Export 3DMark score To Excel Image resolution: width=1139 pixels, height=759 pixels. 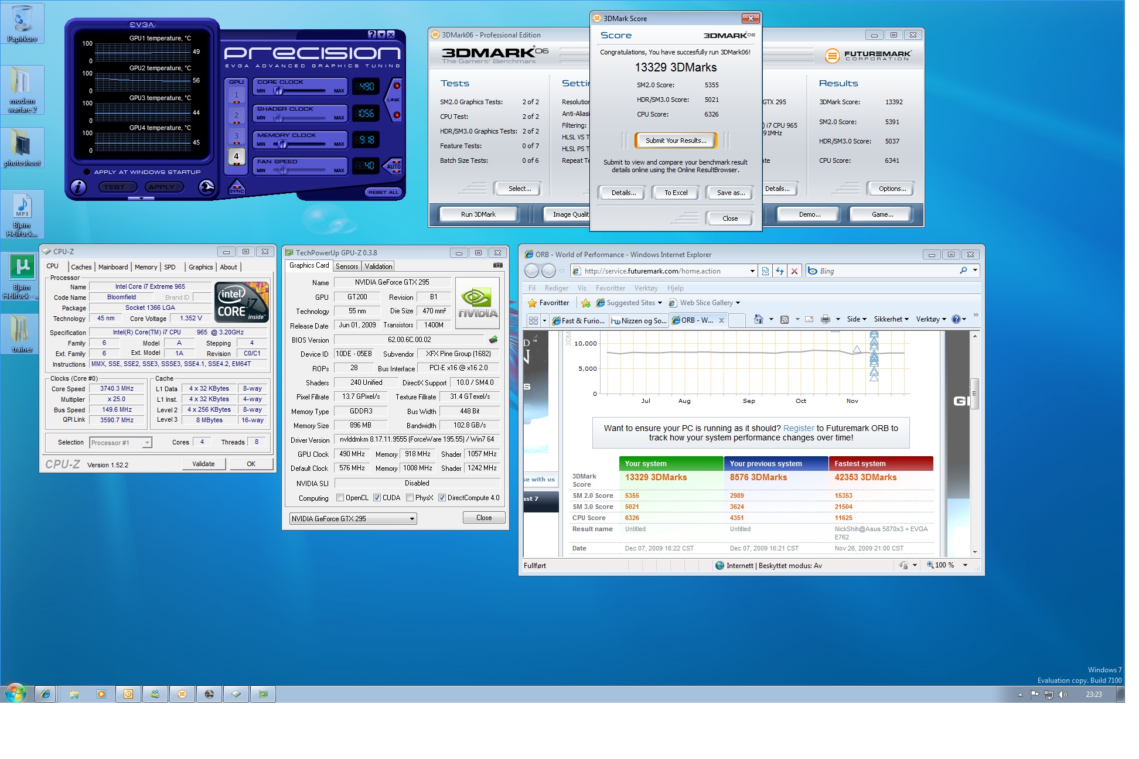pos(676,193)
